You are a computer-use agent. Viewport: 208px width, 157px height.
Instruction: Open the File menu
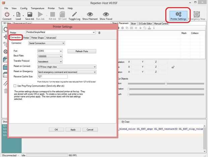click(6, 8)
